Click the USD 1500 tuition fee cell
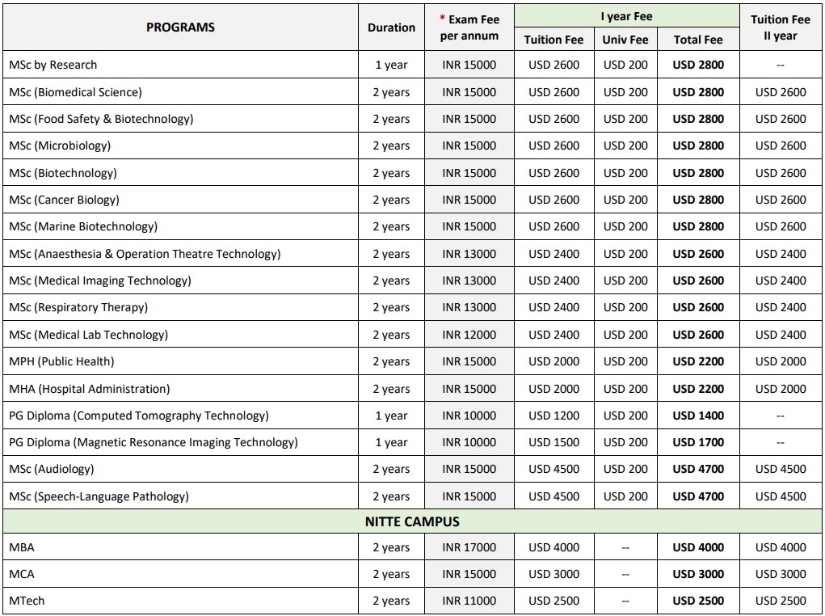The width and height of the screenshot is (825, 616). pyautogui.click(x=554, y=442)
